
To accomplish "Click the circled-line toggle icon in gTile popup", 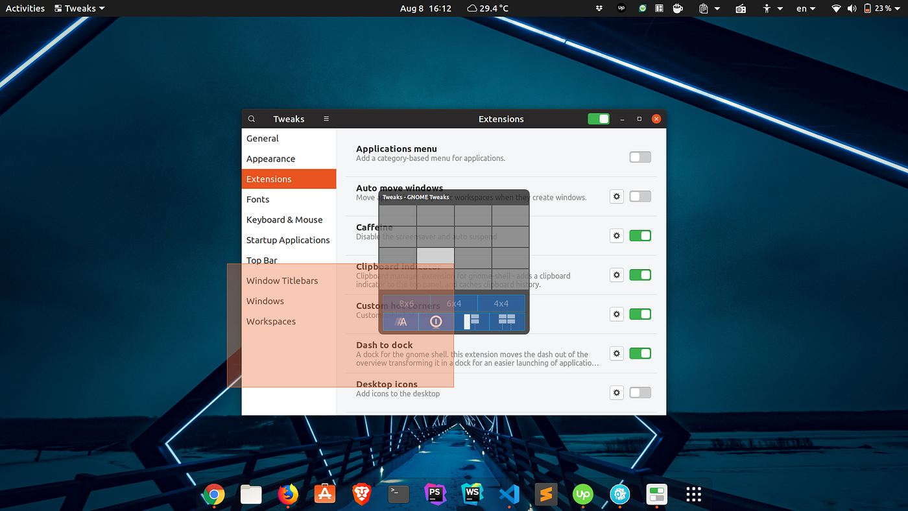I will 435,321.
